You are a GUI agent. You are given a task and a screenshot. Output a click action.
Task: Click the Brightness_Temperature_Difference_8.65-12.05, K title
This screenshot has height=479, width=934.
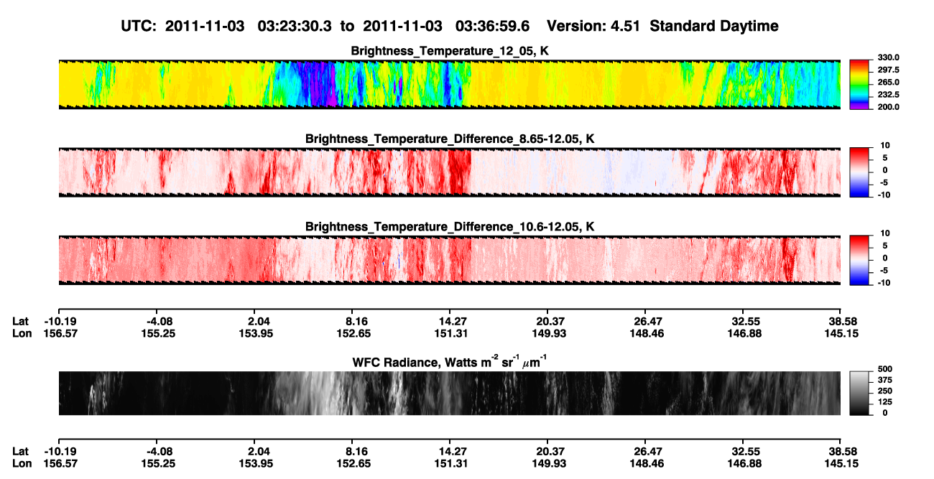[x=450, y=139]
